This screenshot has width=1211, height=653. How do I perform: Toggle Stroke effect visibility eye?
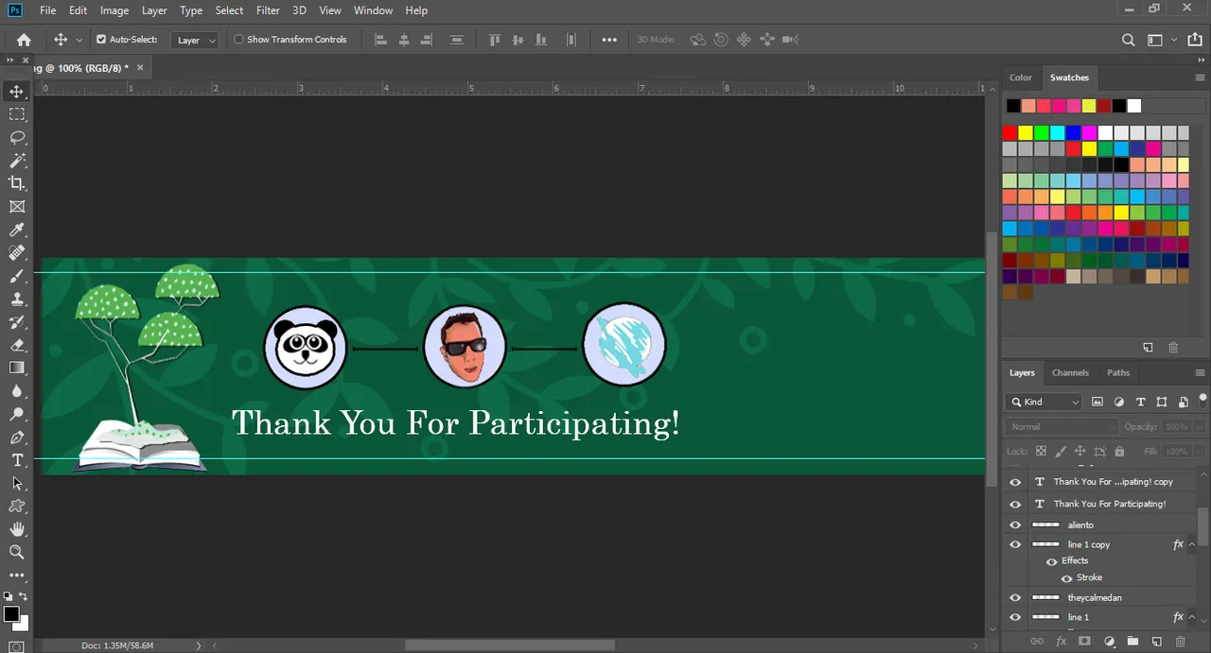click(1066, 578)
